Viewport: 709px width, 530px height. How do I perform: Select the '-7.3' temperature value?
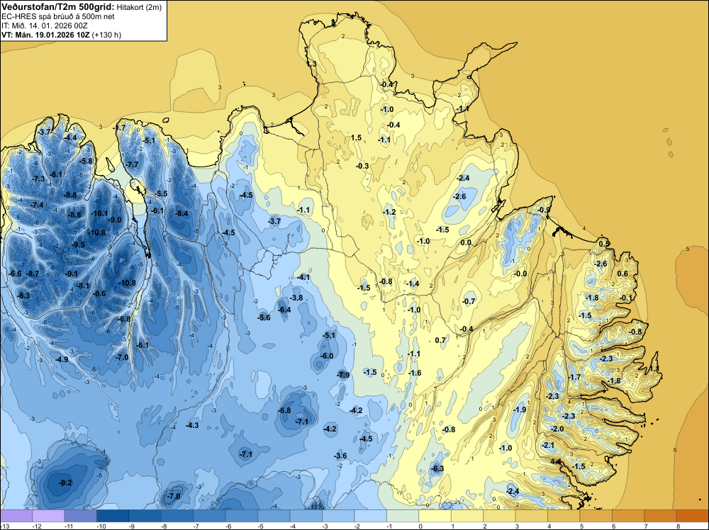pyautogui.click(x=38, y=179)
